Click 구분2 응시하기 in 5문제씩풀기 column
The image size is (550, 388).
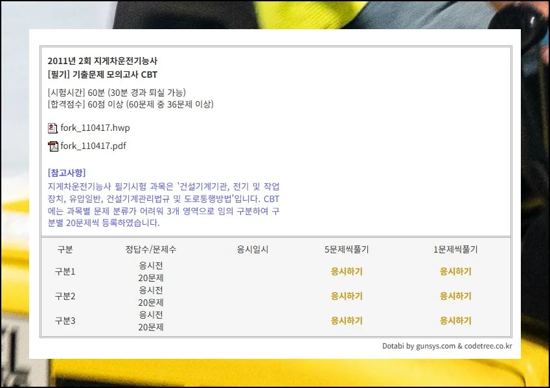pos(347,296)
